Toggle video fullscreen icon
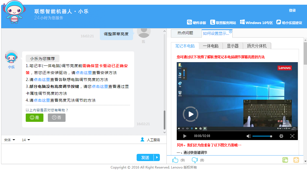307x171 pixels. click(x=292, y=136)
